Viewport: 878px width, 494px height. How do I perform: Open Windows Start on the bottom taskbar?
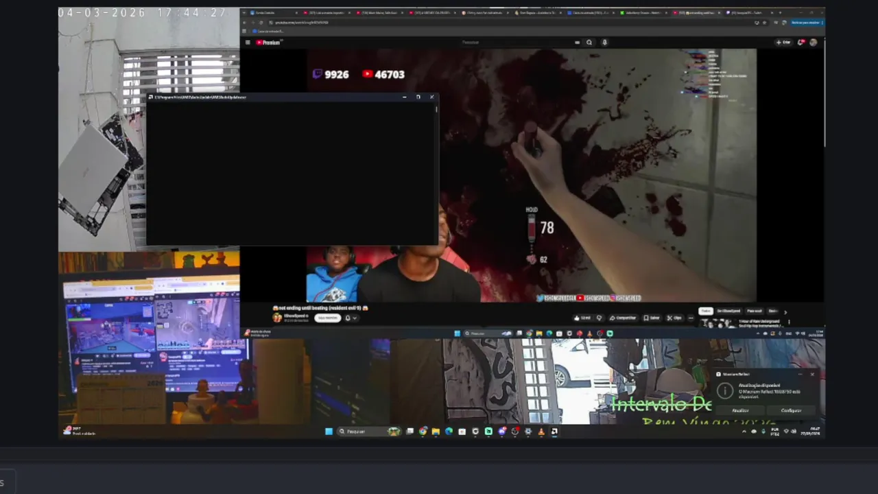[329, 432]
